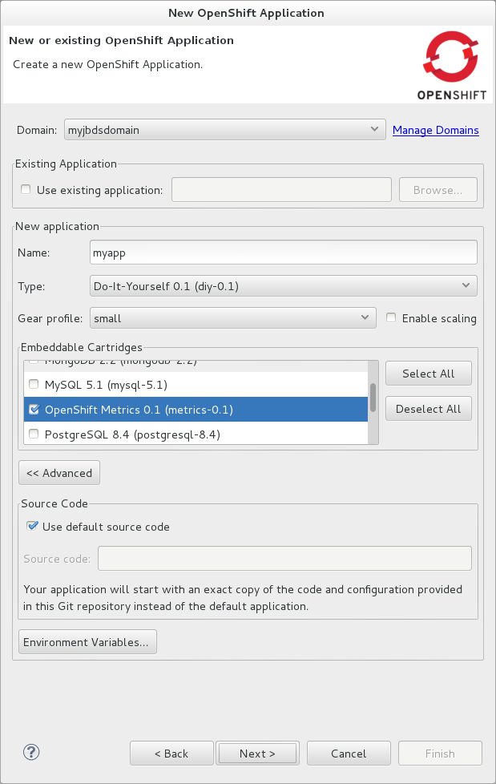Uncheck the OpenShift Metrics 0.1 cartridge
496x784 pixels.
pos(34,410)
